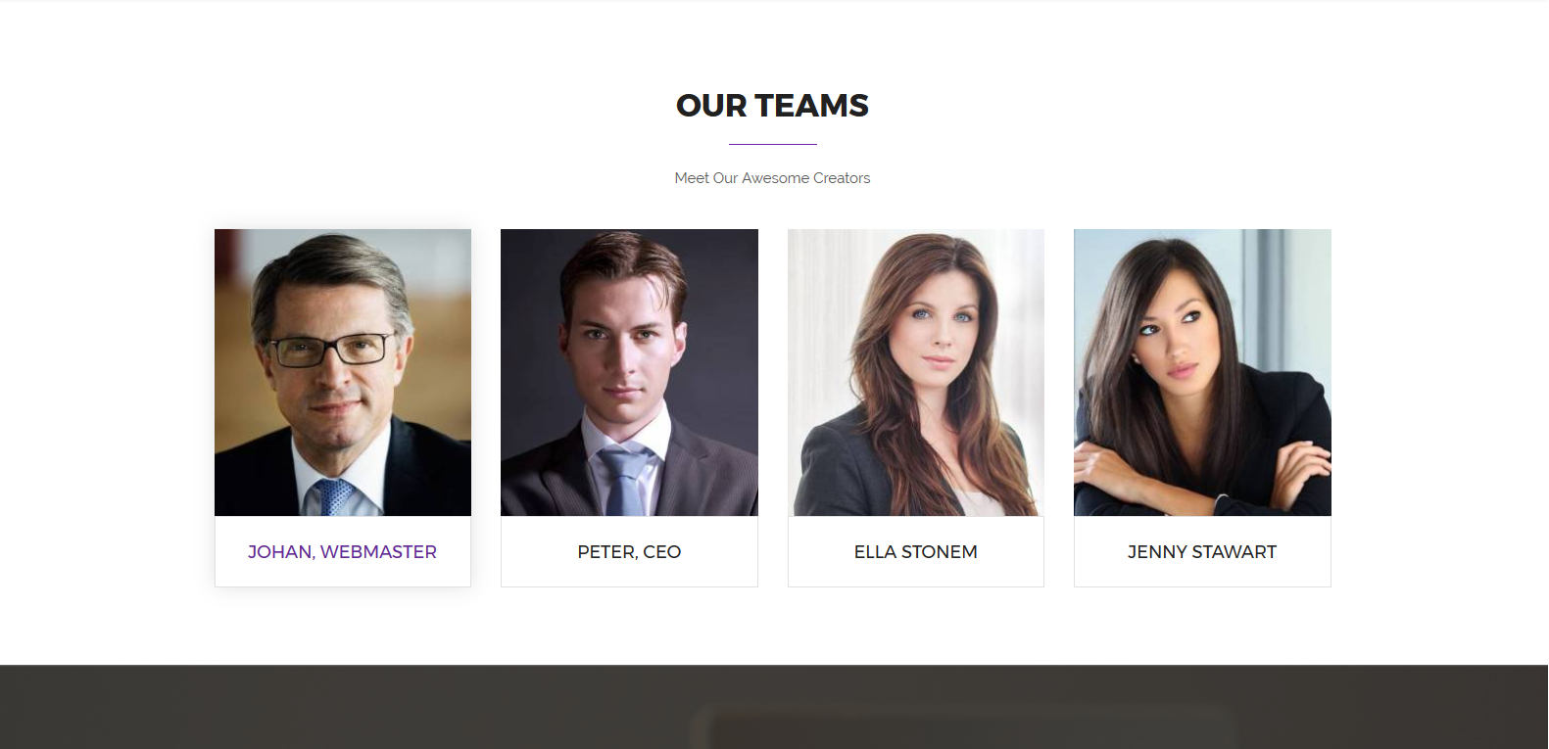Click the OUR TEAMS section heading
This screenshot has width=1549, height=749.
tap(772, 106)
